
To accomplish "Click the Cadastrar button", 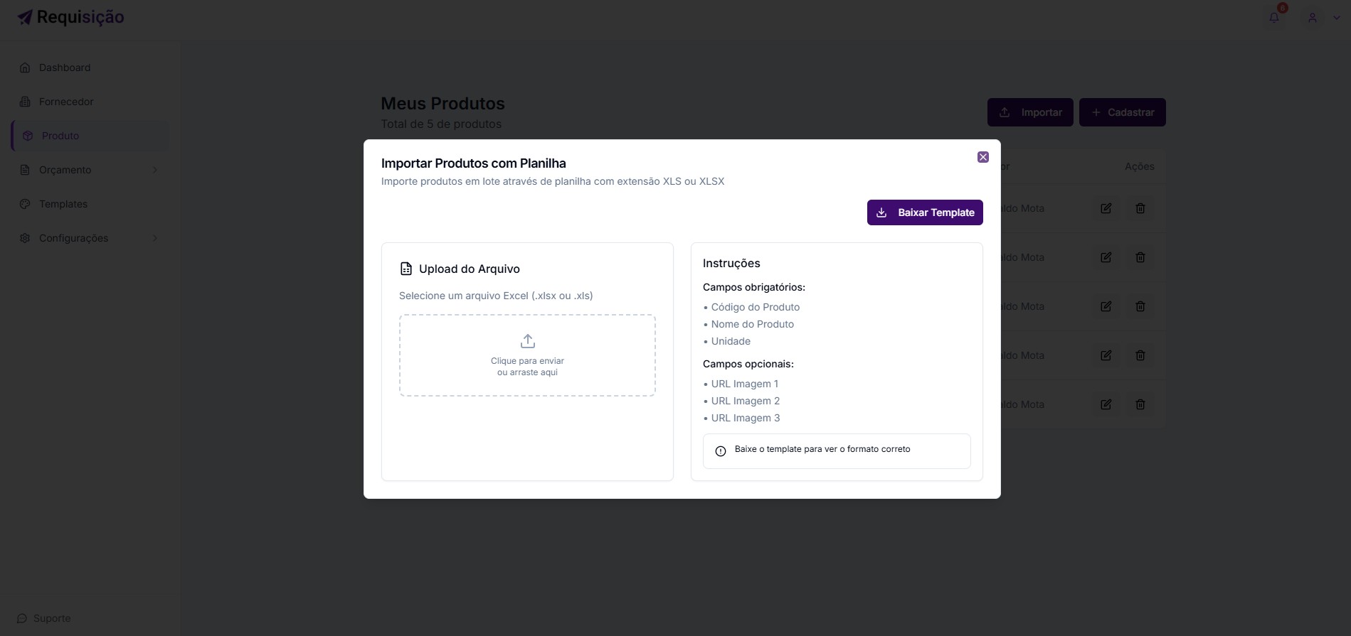I will (x=1122, y=112).
